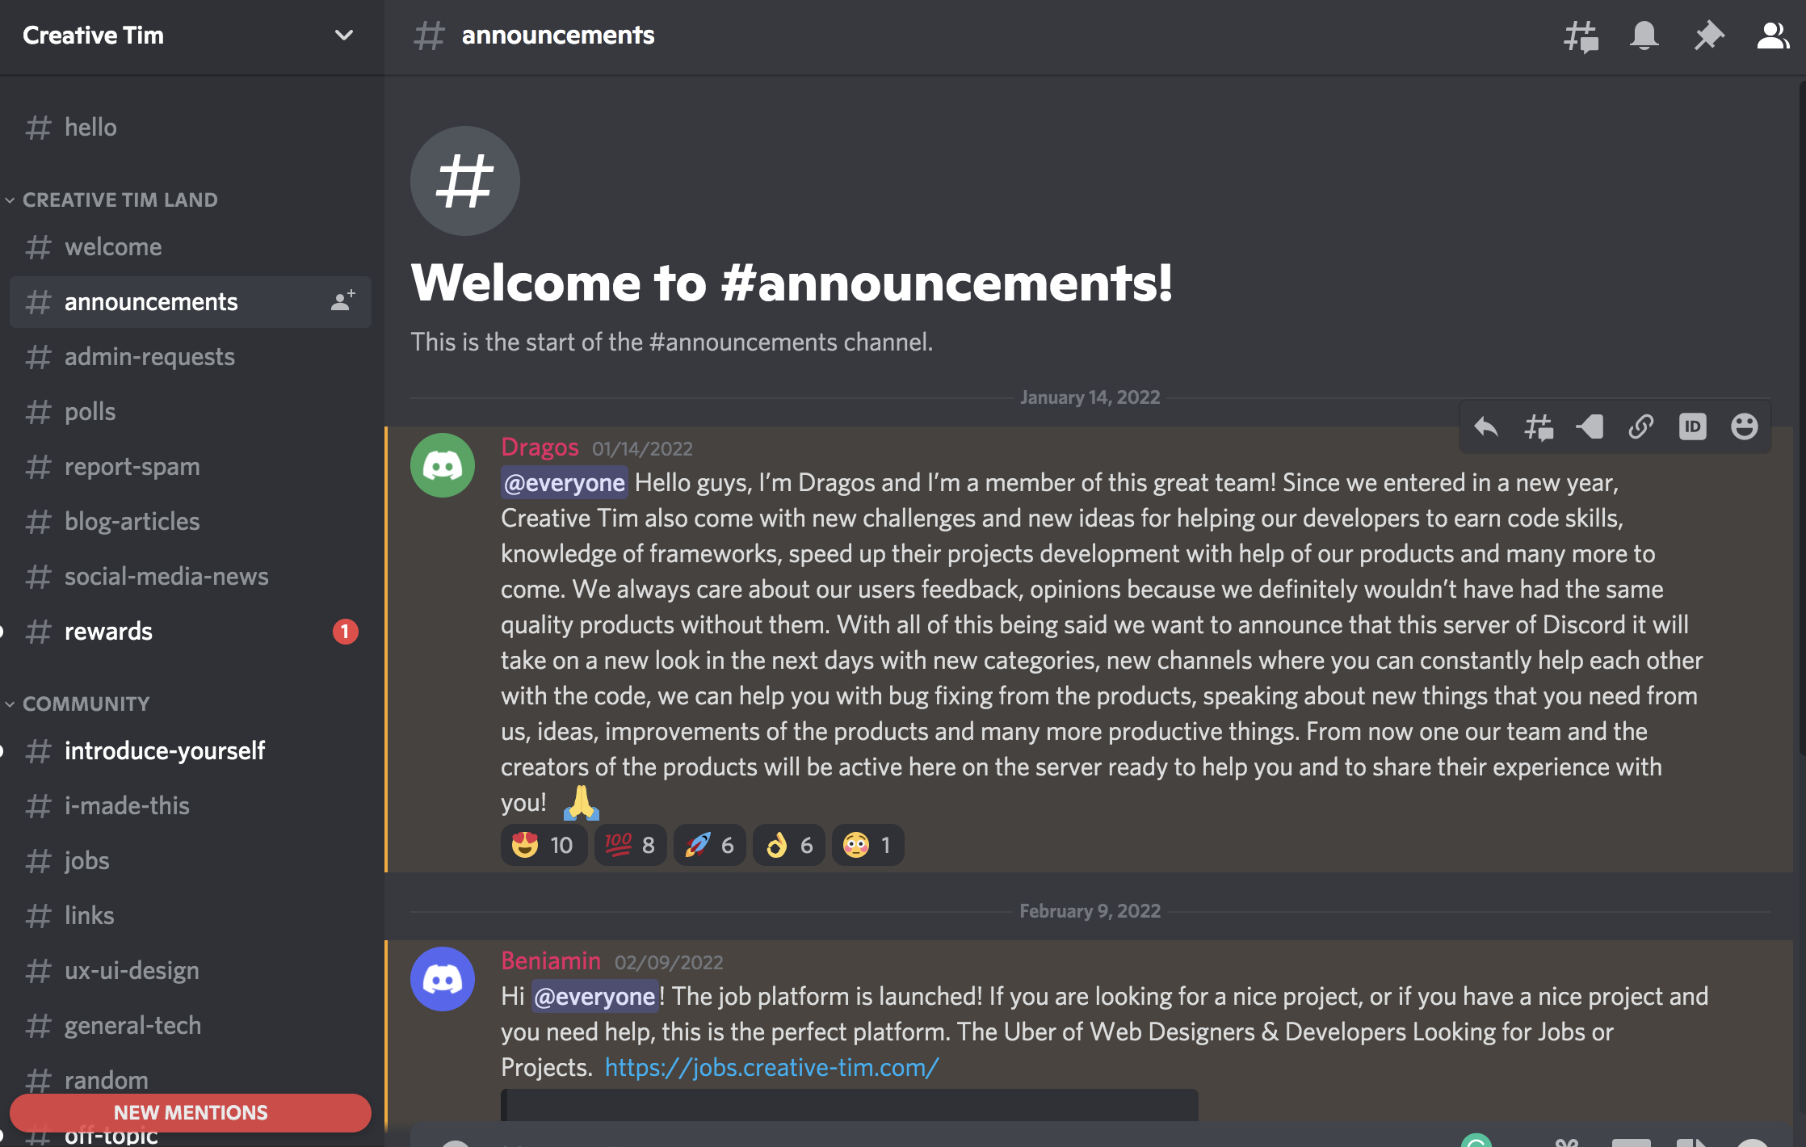Click create invite icon beside announcements
The width and height of the screenshot is (1806, 1147).
[343, 301]
